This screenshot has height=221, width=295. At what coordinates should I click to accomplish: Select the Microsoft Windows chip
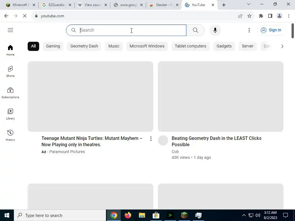pyautogui.click(x=147, y=46)
